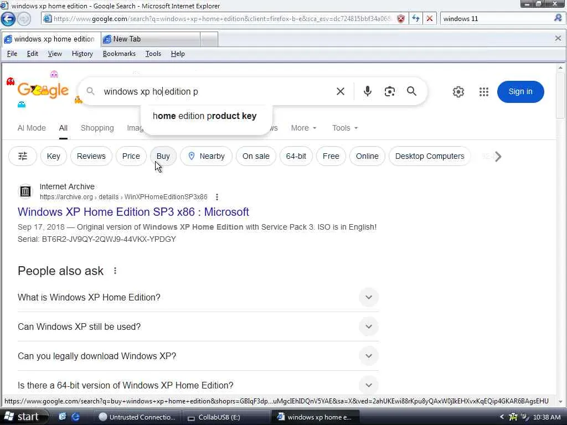This screenshot has height=425, width=567.
Task: Apply the Reviews filter chip
Action: point(91,156)
